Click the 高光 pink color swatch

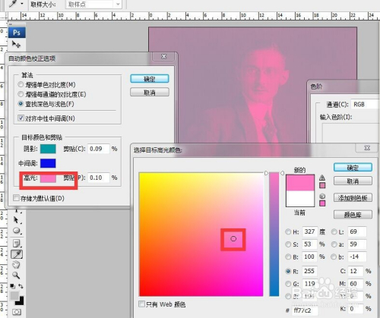click(x=48, y=178)
